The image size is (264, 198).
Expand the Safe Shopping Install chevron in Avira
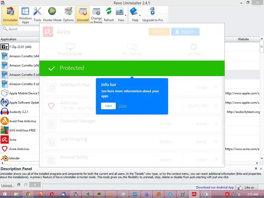pyautogui.click(x=216, y=142)
